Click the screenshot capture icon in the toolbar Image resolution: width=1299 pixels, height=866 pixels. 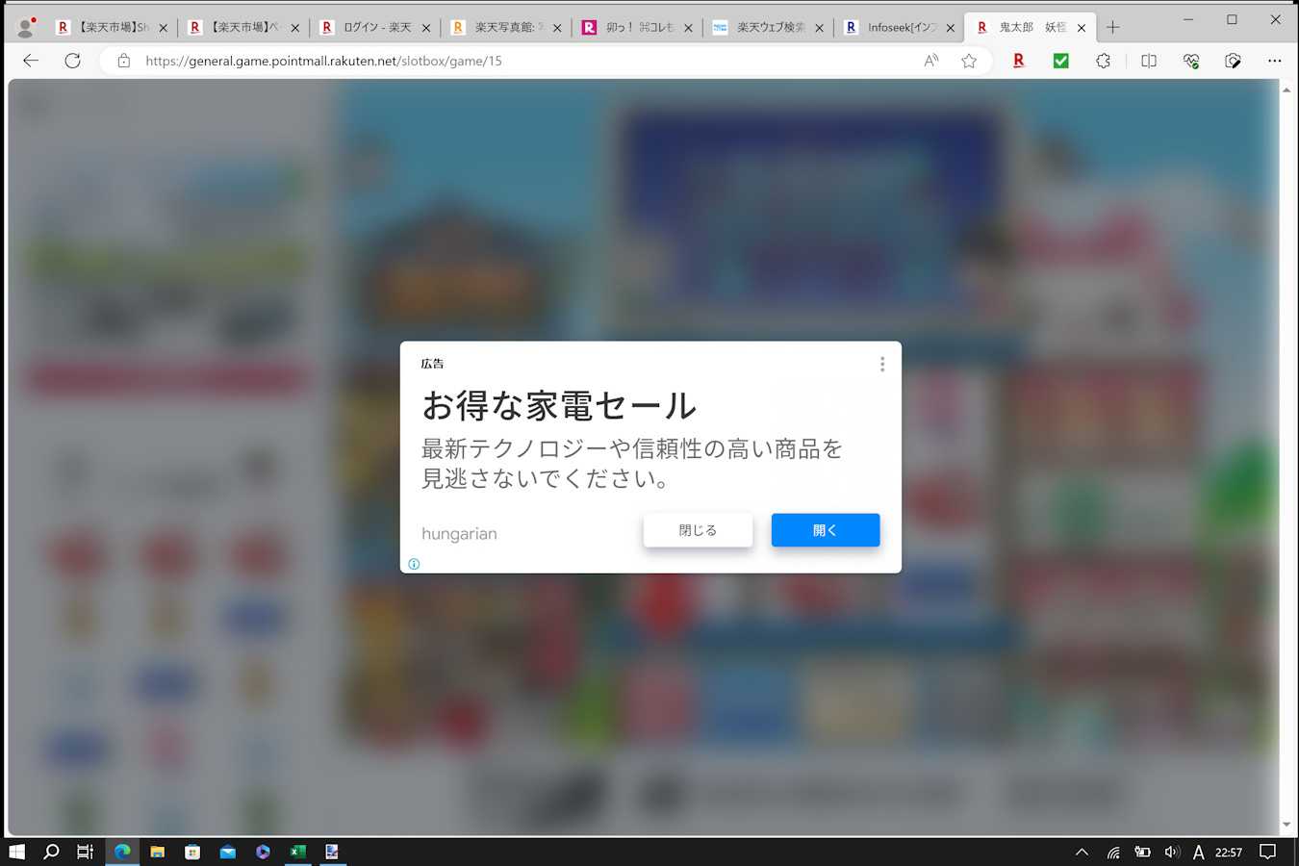(1233, 61)
